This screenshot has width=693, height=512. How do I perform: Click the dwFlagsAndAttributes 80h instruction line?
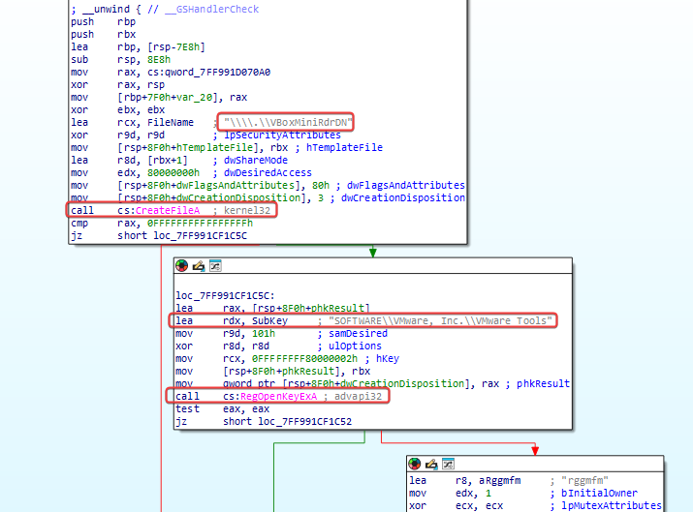click(268, 185)
